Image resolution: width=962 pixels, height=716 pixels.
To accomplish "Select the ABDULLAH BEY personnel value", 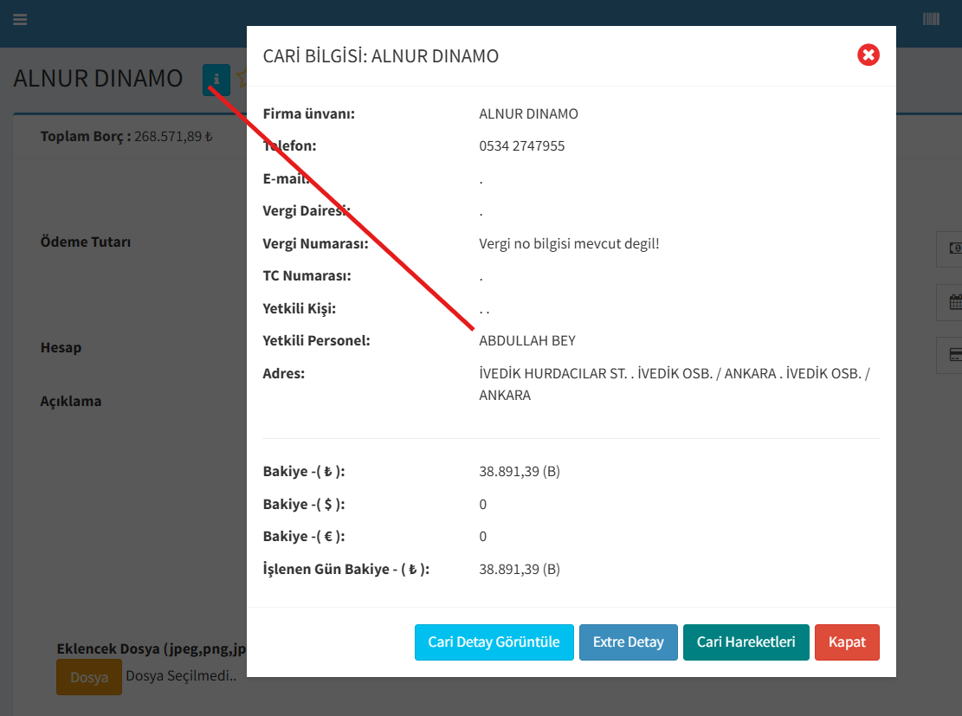I will tap(526, 341).
